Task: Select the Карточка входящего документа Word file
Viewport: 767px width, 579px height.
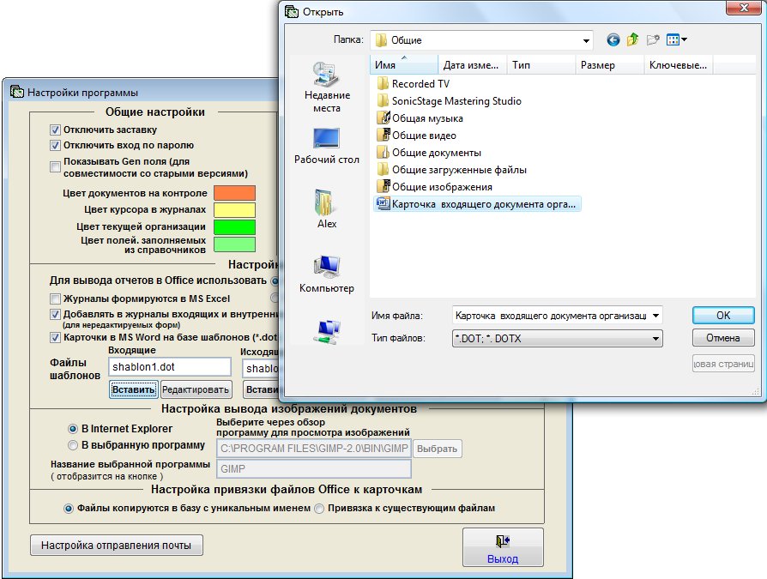Action: pyautogui.click(x=479, y=204)
